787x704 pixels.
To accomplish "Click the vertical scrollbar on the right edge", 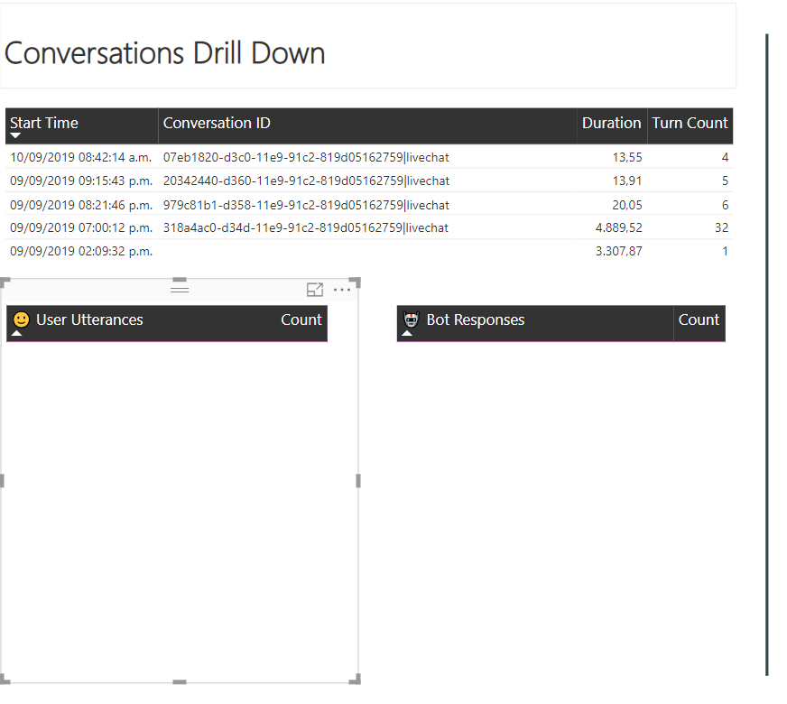I will click(767, 355).
